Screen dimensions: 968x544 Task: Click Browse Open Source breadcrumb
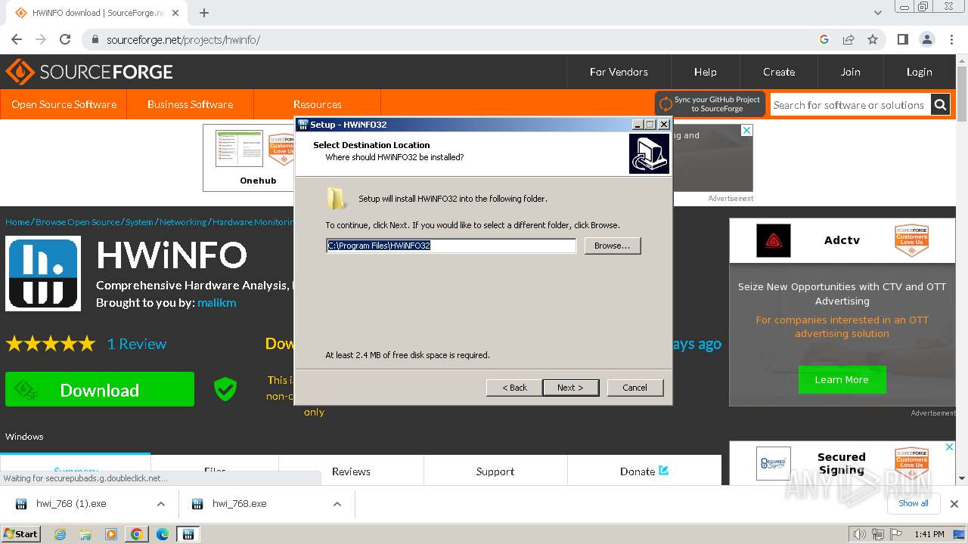(77, 221)
